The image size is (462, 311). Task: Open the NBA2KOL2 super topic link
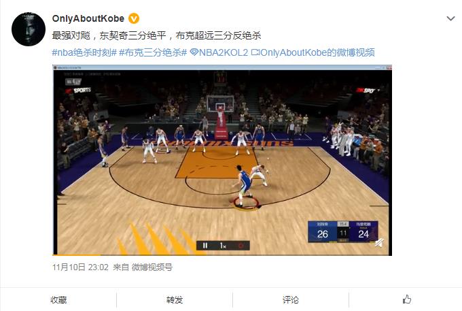coord(219,52)
